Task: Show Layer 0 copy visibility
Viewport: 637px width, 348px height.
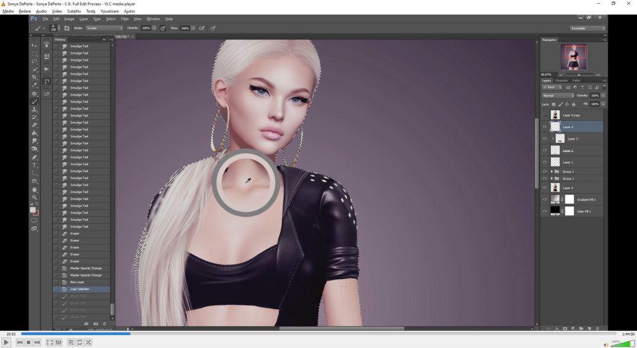Action: 544,115
